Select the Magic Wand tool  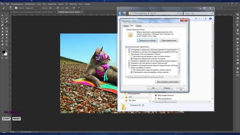click(6, 18)
